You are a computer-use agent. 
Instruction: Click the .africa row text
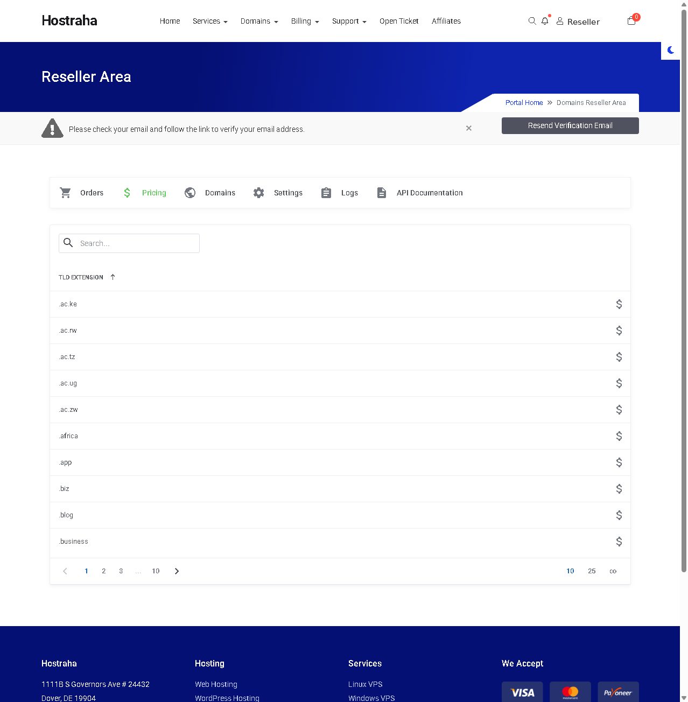coord(68,436)
